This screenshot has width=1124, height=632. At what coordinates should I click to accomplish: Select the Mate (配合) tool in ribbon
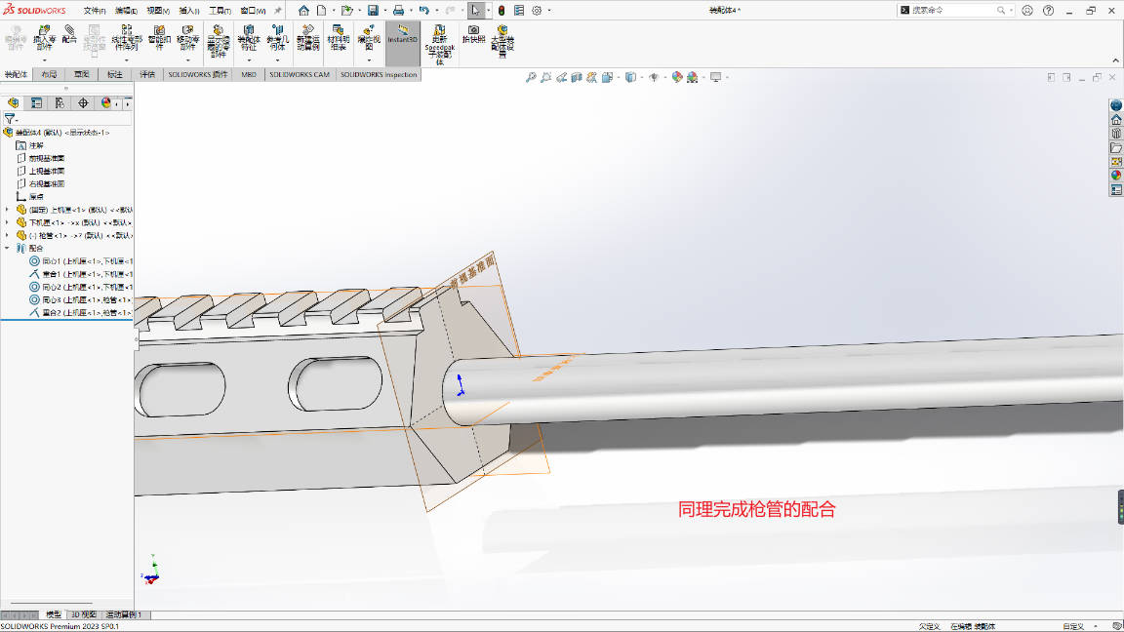click(x=69, y=34)
